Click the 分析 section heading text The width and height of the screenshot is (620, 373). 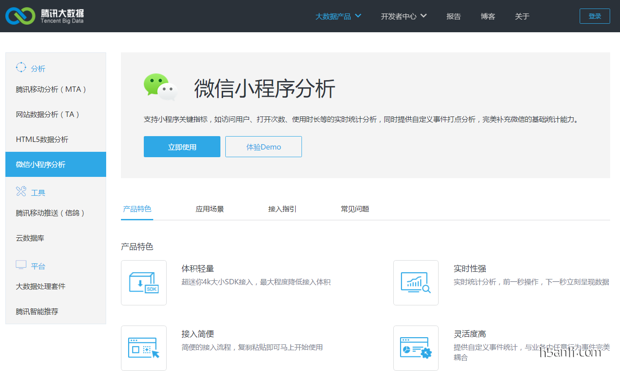(38, 69)
